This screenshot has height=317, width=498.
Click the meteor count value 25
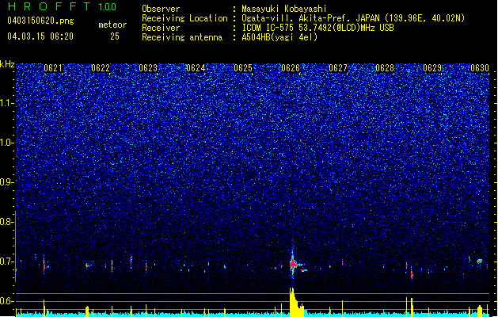point(115,36)
